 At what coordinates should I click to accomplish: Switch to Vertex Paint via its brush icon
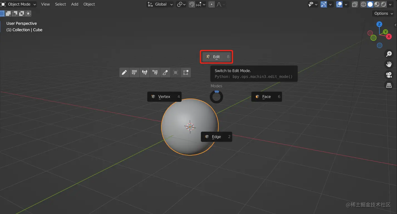click(155, 73)
